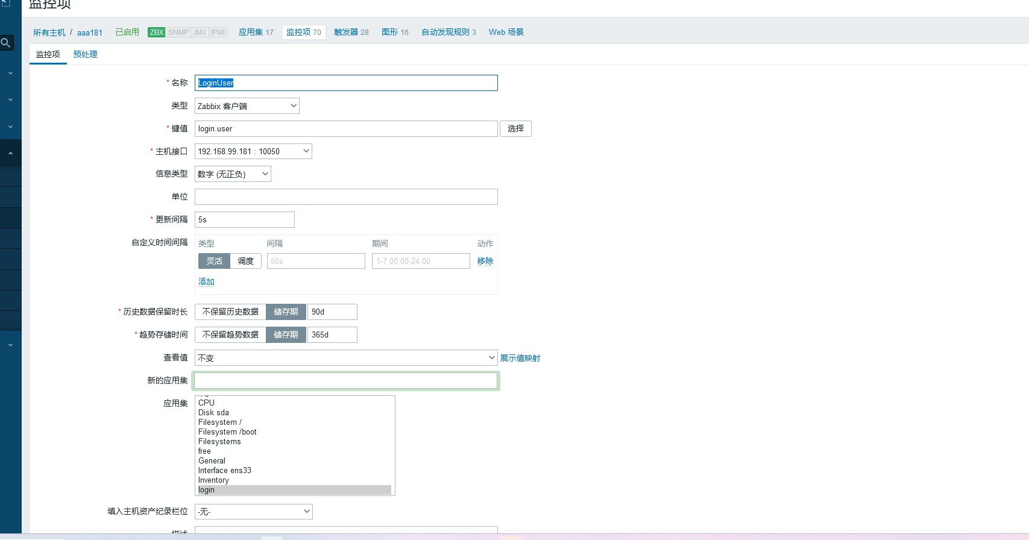
Task: Click the empty 单位 input field
Action: (x=346, y=197)
